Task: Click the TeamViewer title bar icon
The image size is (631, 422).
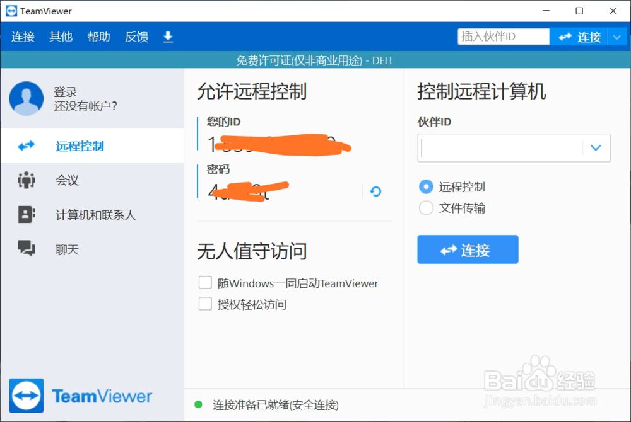Action: [x=11, y=11]
